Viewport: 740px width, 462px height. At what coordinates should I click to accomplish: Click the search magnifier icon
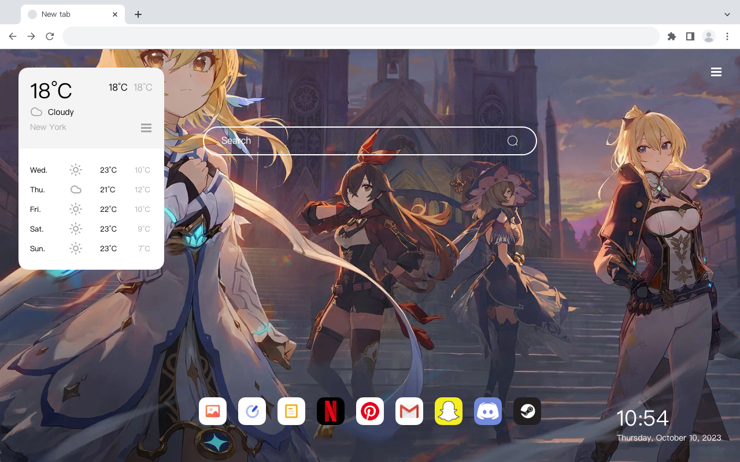(x=513, y=141)
